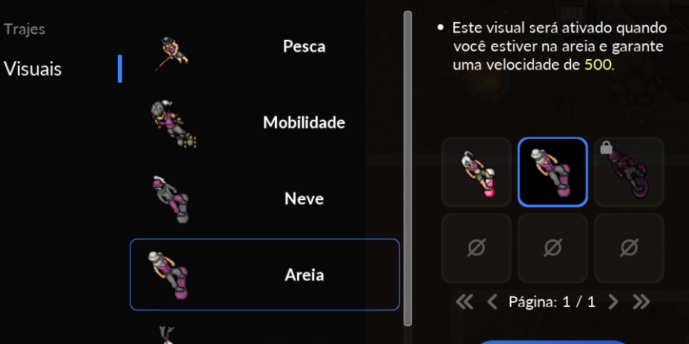Choose the Neve snowboard character sprite

[x=171, y=200]
